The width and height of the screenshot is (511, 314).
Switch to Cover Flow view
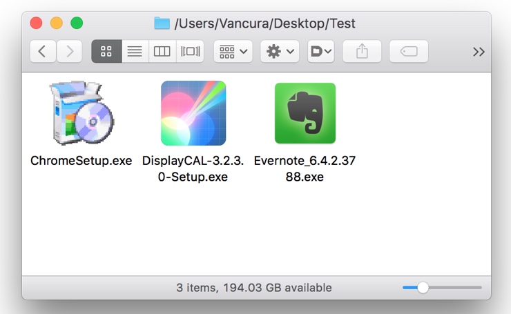click(x=191, y=52)
